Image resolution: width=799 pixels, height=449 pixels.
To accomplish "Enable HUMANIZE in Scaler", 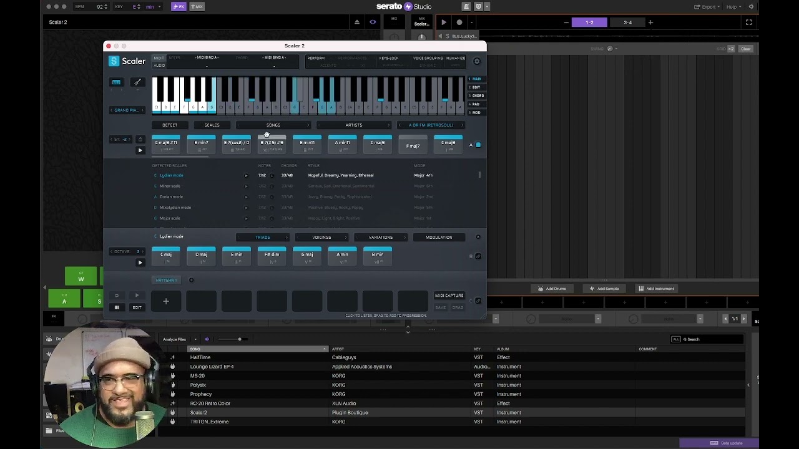I will coord(456,58).
